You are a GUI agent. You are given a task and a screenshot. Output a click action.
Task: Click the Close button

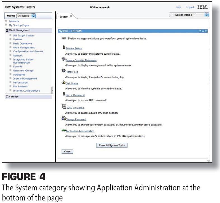click(x=67, y=151)
